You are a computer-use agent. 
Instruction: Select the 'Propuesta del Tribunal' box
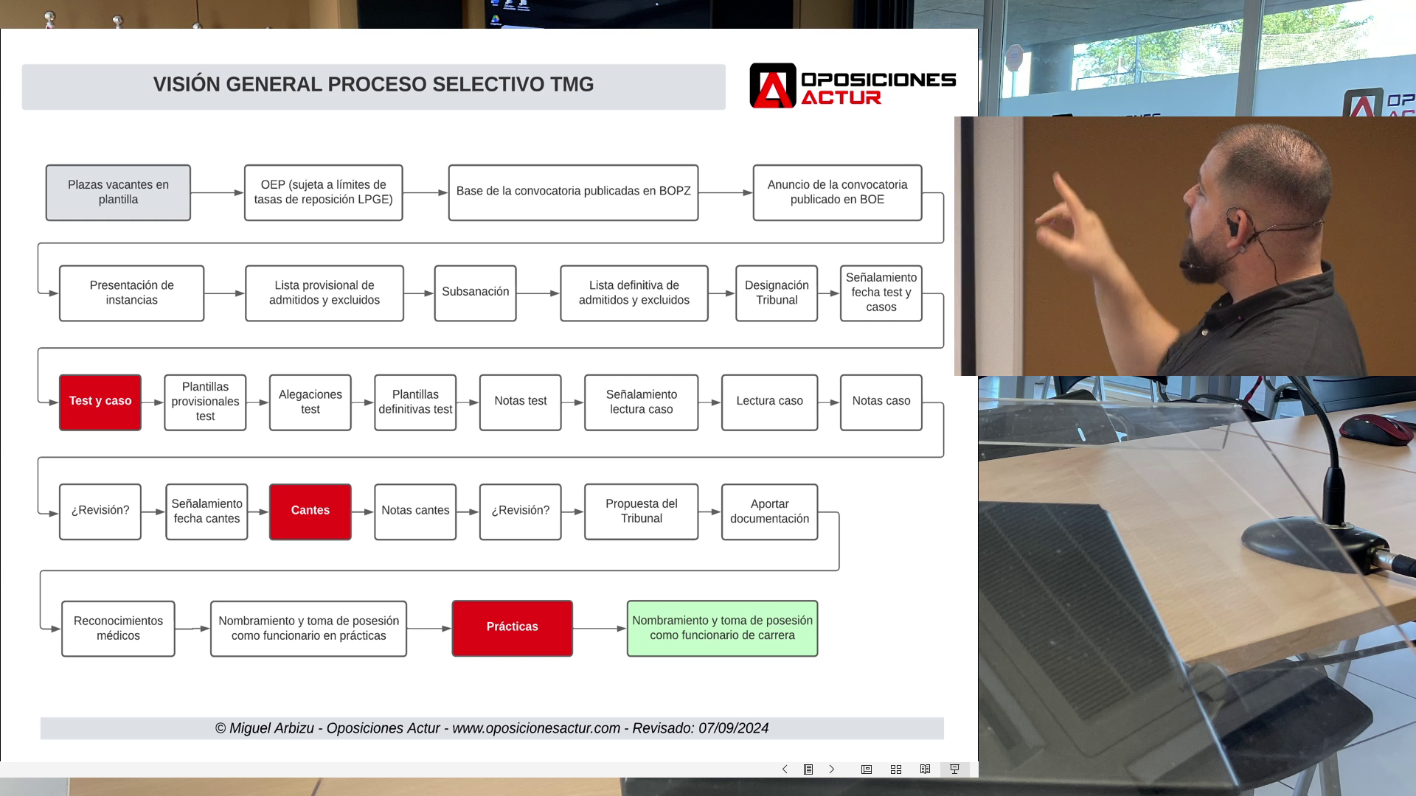642,512
